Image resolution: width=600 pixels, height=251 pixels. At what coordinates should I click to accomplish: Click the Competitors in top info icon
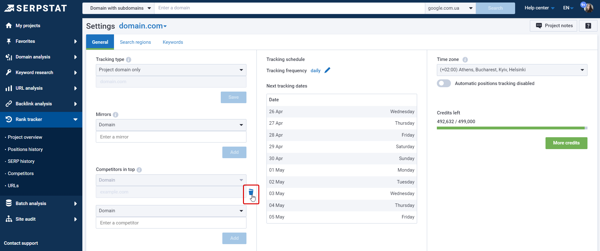pos(139,170)
